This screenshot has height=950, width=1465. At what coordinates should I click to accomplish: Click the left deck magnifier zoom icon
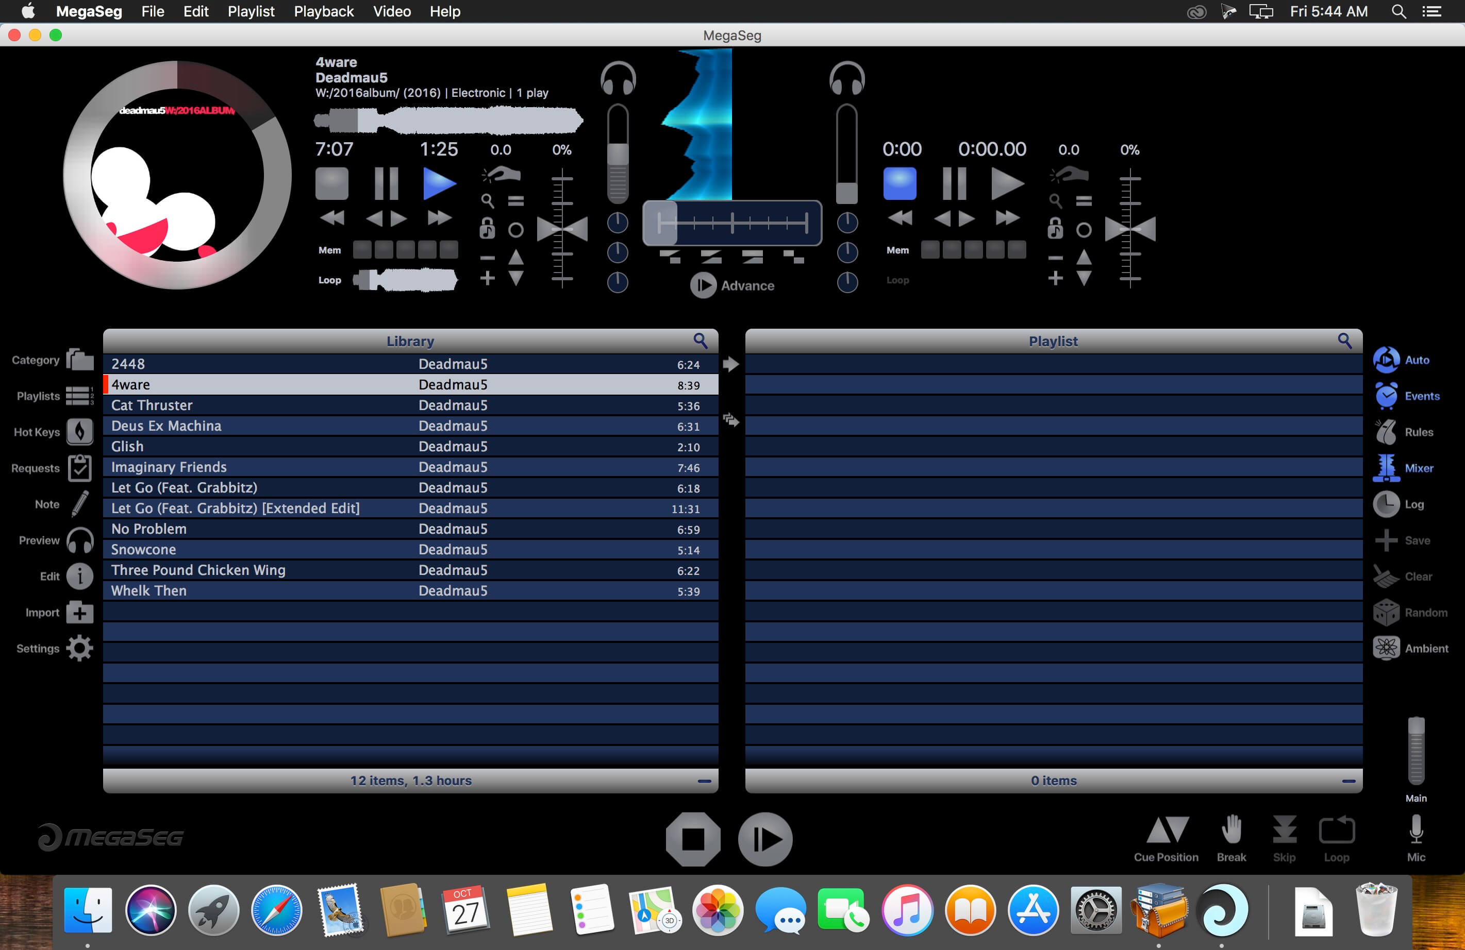pos(488,200)
